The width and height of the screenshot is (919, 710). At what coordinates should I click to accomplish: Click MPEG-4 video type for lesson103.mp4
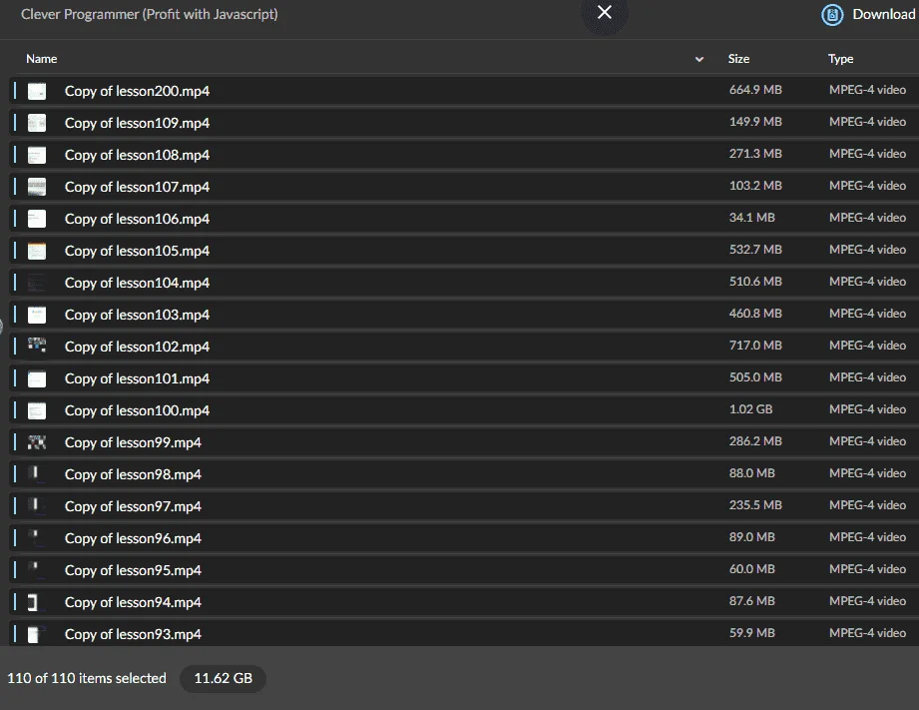867,314
